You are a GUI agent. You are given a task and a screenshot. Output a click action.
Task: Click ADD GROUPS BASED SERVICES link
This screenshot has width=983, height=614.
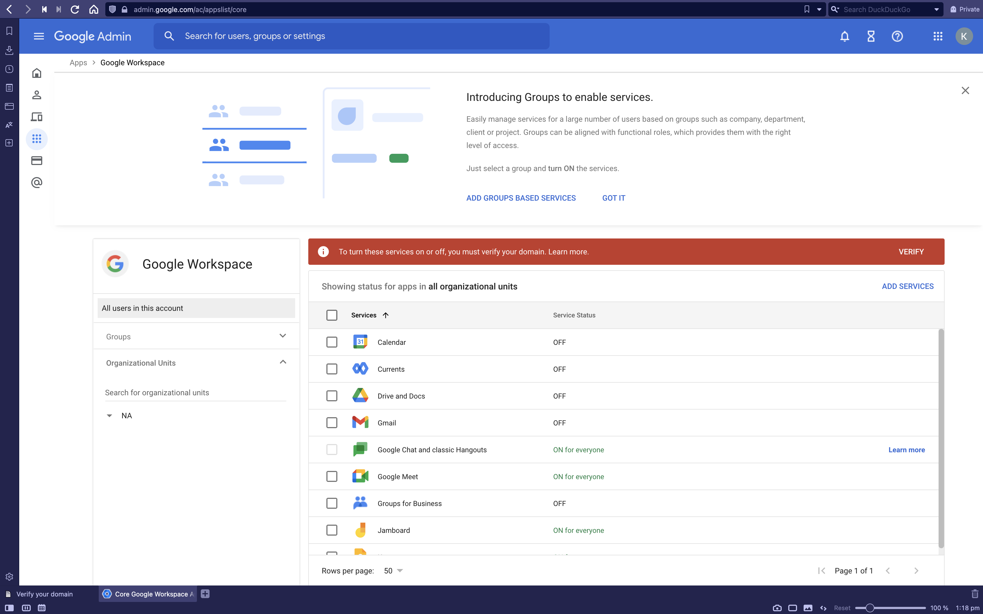pos(521,198)
